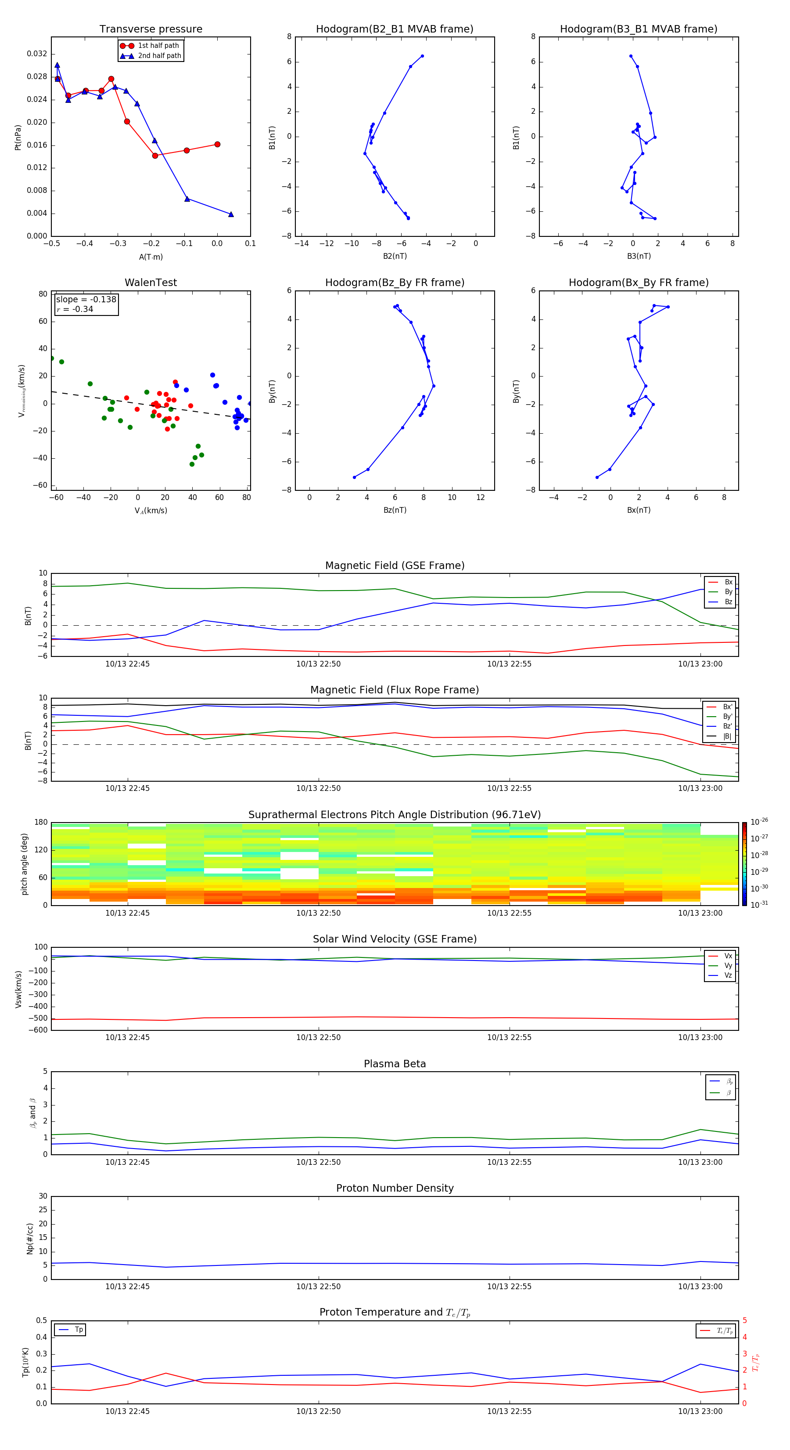This screenshot has width=790, height=1450.
Task: Click the "Magnetic Field (Flux Rope Frame)" title
Action: click(x=395, y=690)
